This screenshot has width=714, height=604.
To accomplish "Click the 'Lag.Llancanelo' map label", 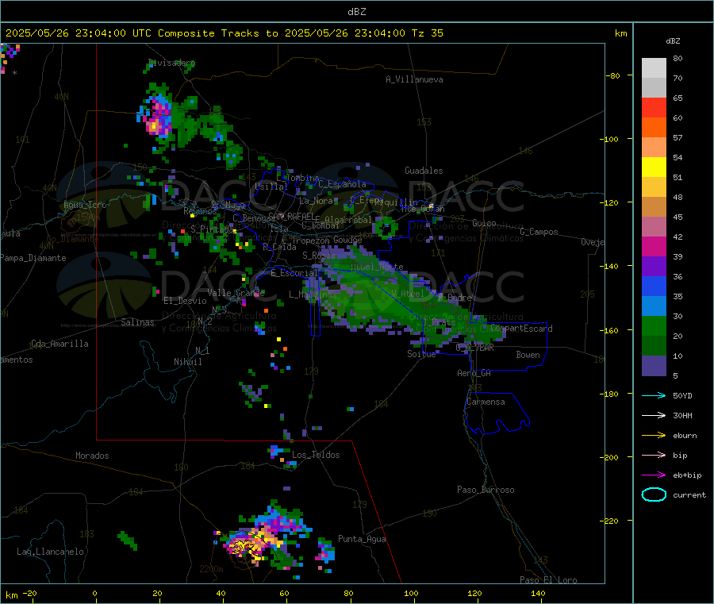I will click(50, 552).
